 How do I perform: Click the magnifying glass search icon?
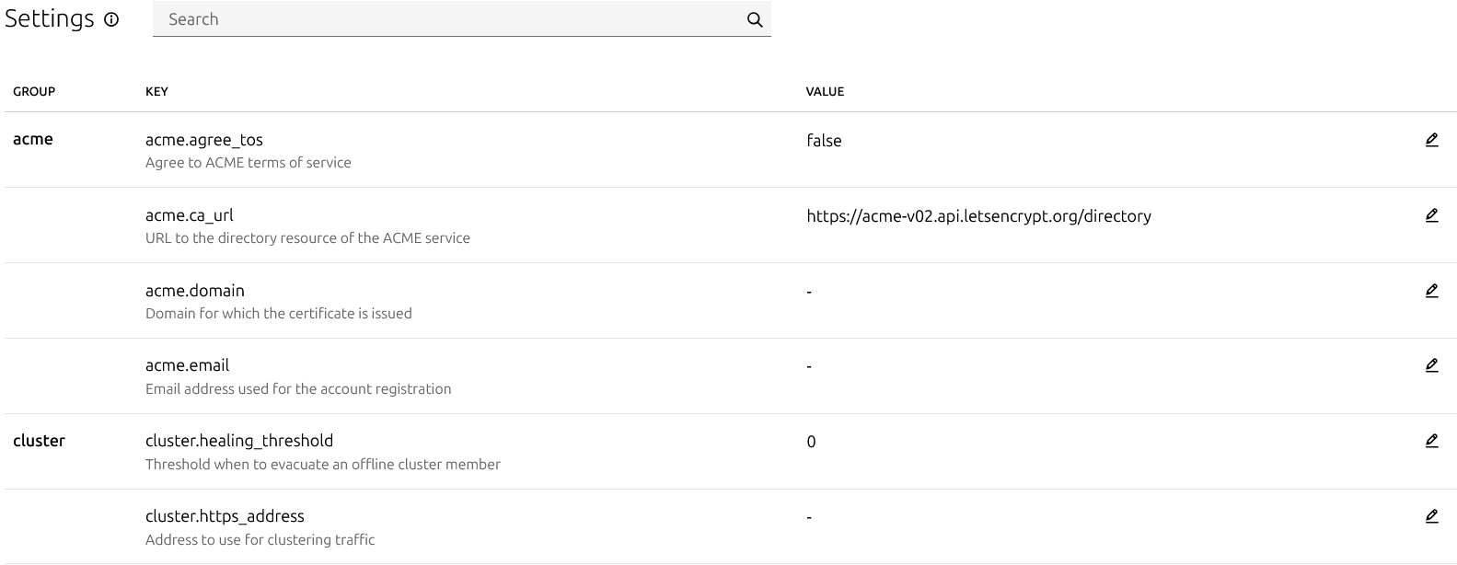coord(754,19)
